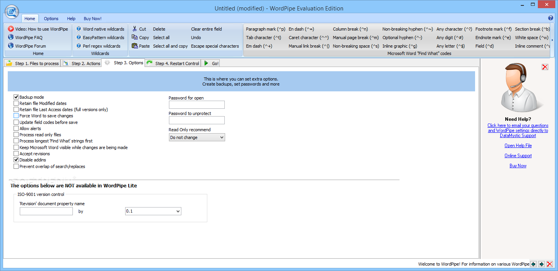Click the Password for open field

pos(197,105)
